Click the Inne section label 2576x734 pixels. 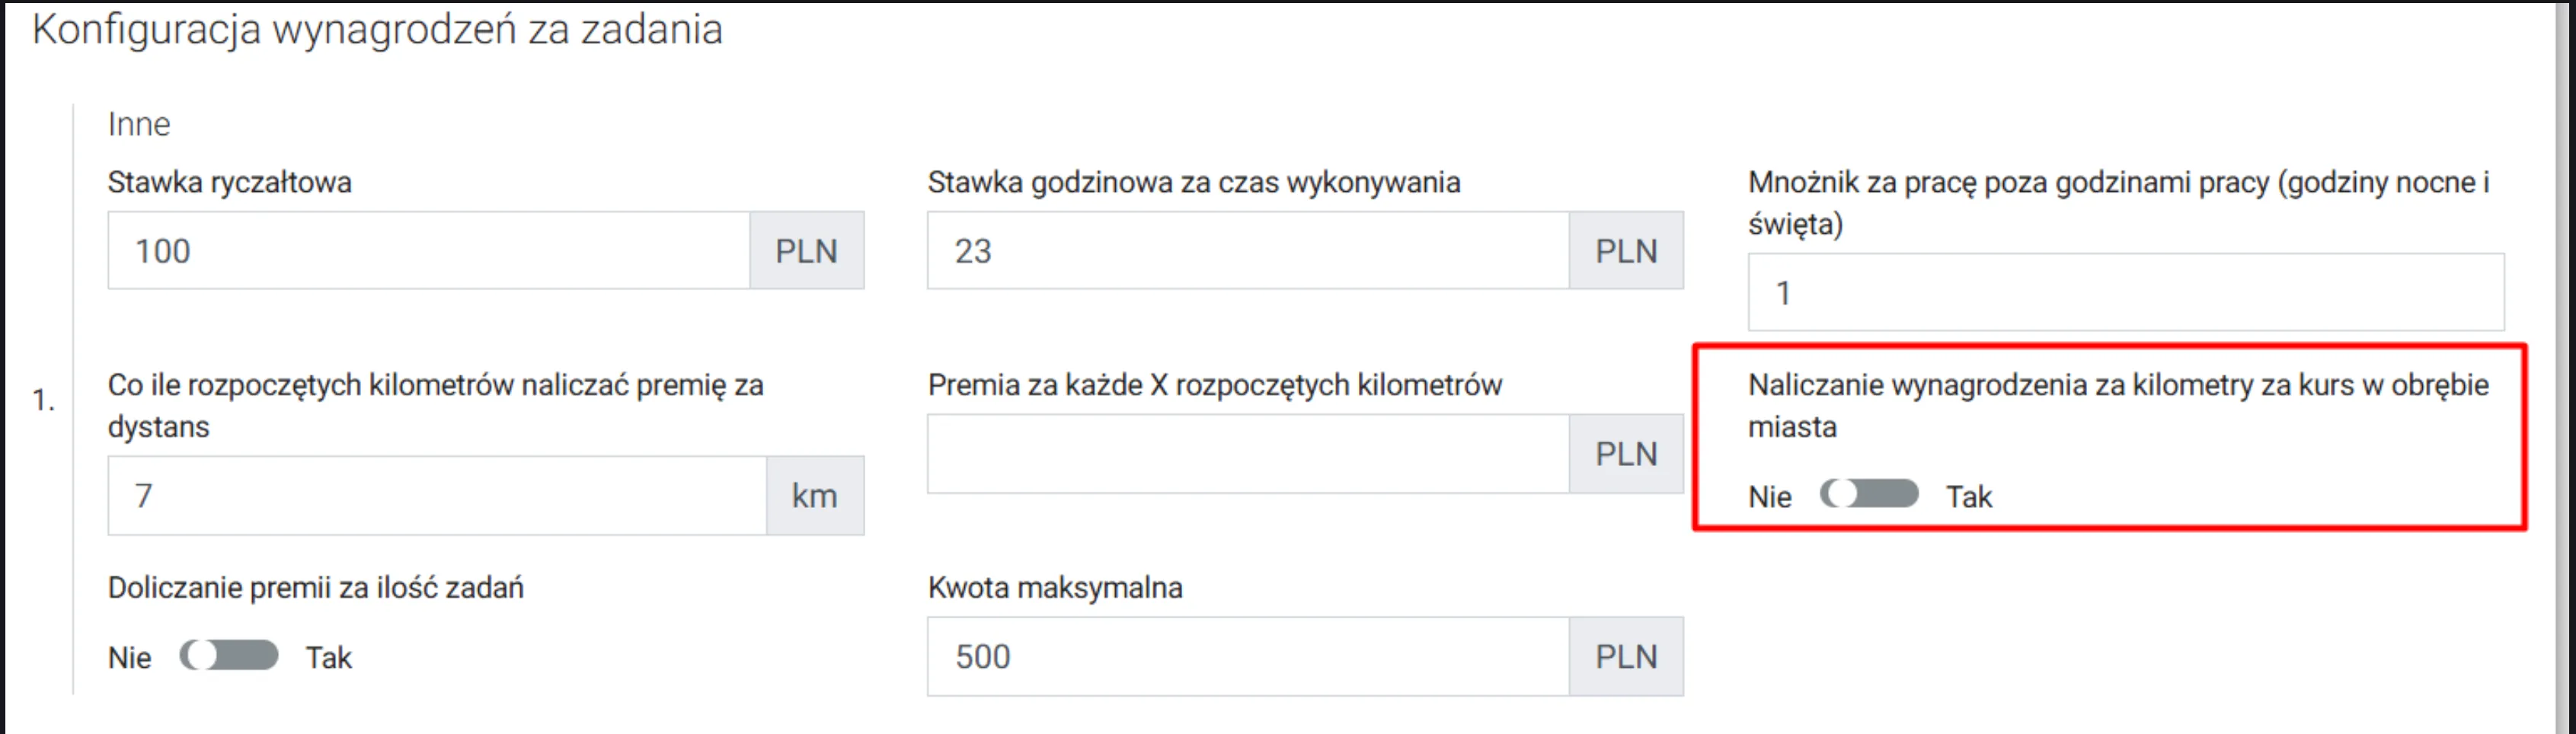139,124
